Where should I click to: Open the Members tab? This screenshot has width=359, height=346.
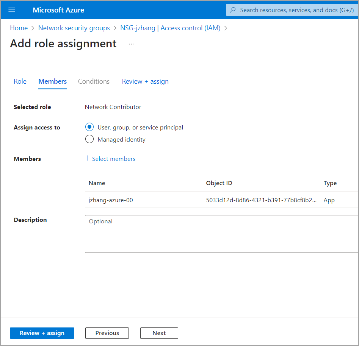(x=53, y=81)
